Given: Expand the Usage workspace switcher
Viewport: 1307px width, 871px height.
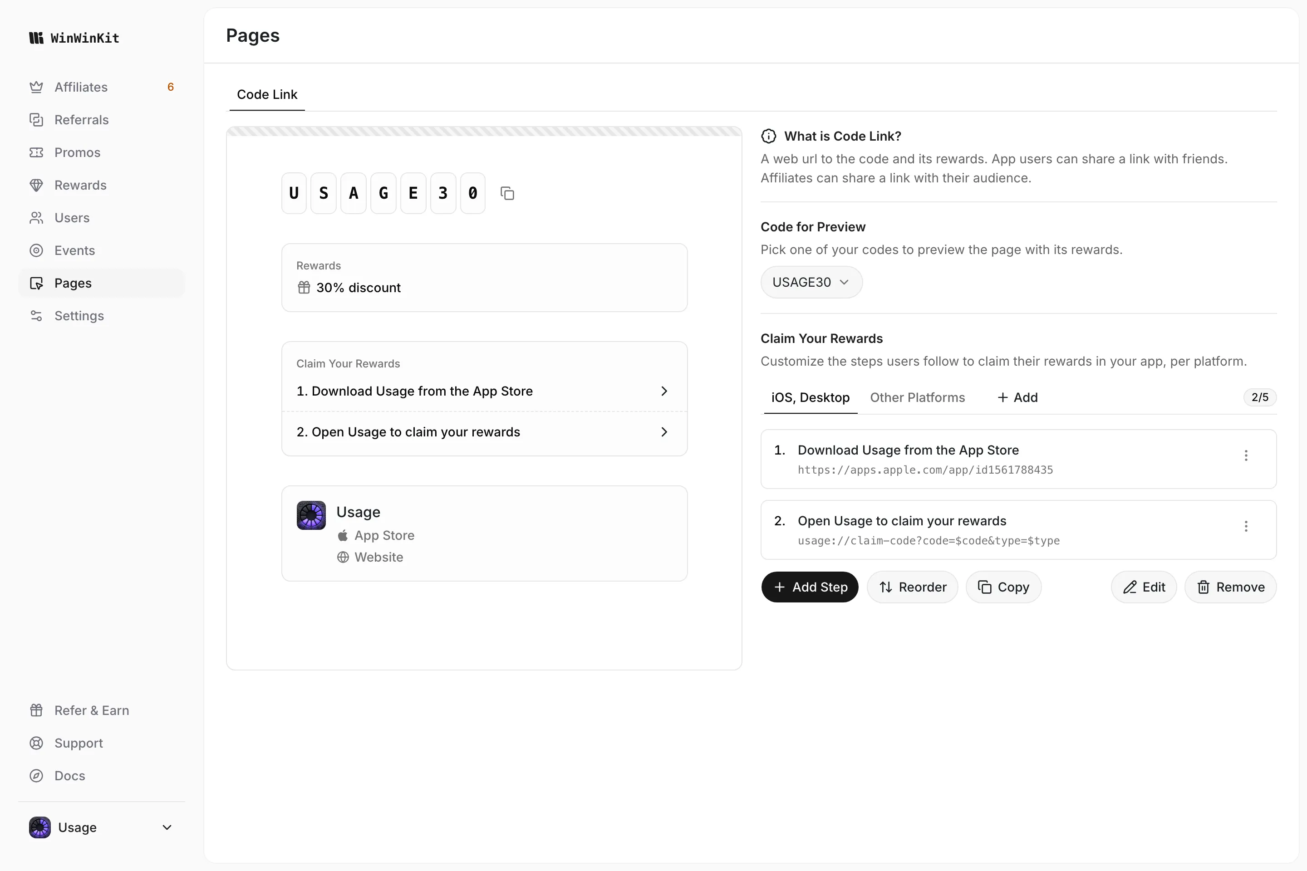Looking at the screenshot, I should tap(101, 827).
